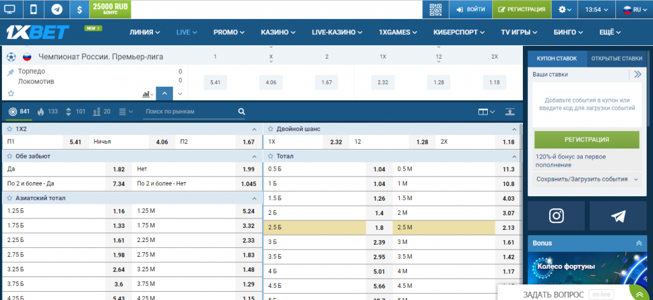Click the statistics bar chart icon under Локомотив

(x=147, y=93)
